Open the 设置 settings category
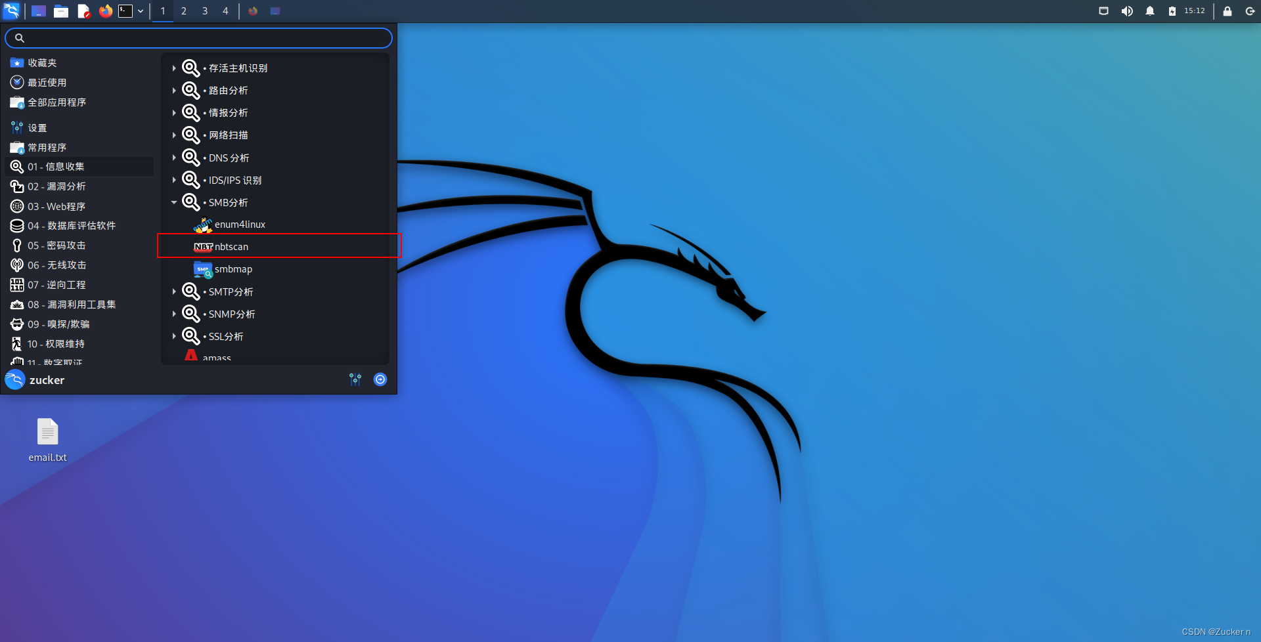Image resolution: width=1261 pixels, height=642 pixels. point(79,128)
